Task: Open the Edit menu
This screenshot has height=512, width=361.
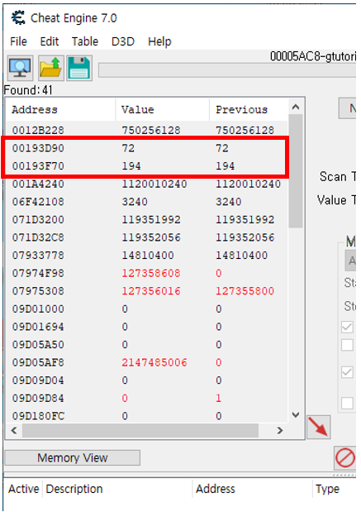Action: click(50, 41)
